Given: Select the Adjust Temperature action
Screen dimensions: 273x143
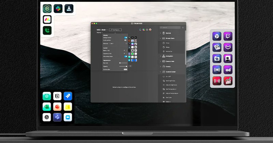Looking at the screenshot, I should coord(172,94).
